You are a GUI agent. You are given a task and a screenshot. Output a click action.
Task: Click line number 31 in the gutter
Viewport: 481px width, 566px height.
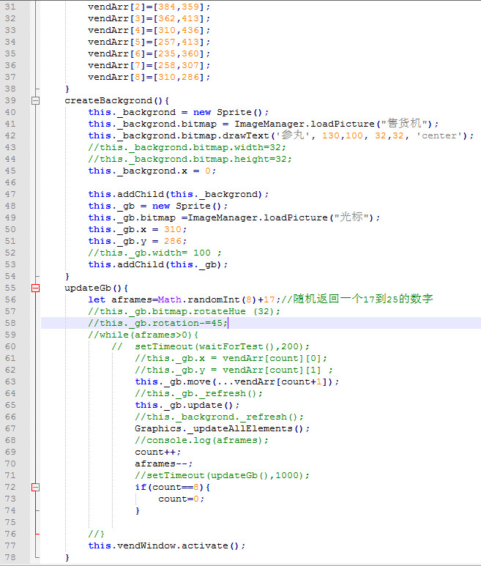10,7
